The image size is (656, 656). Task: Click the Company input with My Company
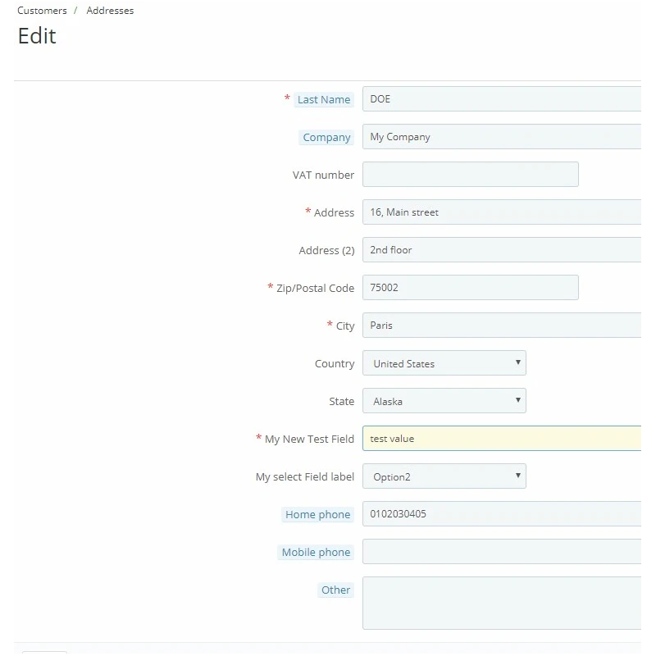(502, 136)
